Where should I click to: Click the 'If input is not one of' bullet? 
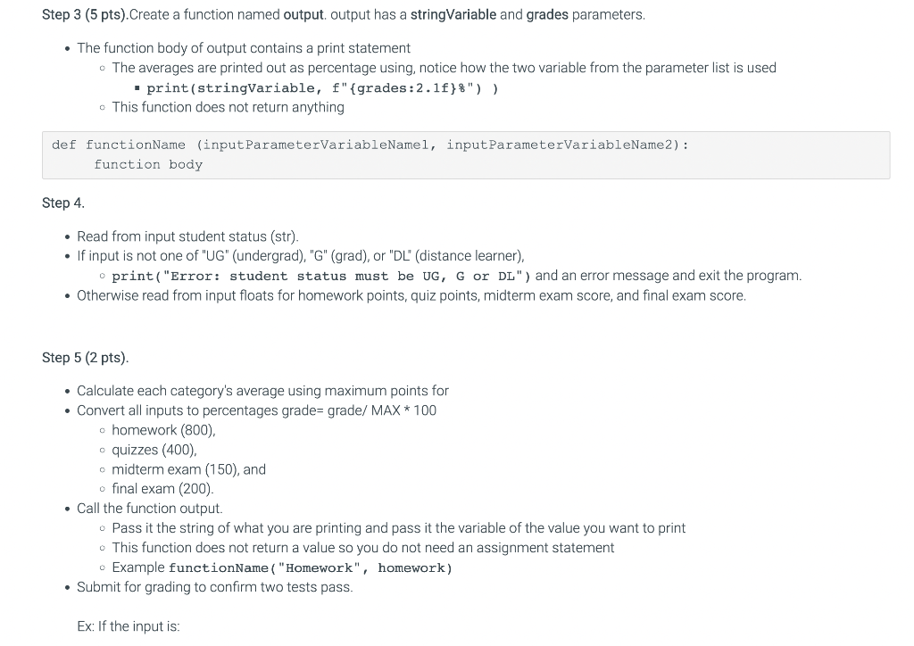pyautogui.click(x=301, y=256)
